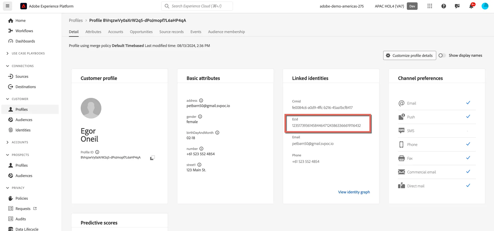Open the hamburger navigation menu
This screenshot has width=494, height=231.
click(7, 6)
